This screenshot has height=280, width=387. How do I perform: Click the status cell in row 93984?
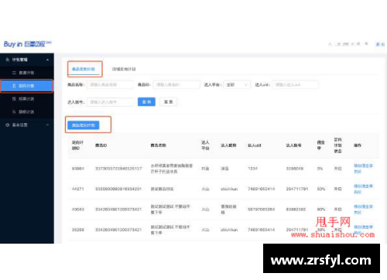(x=338, y=169)
